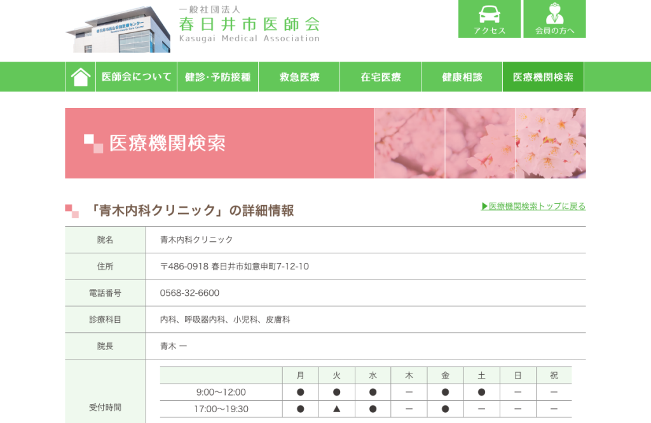Click the 月 column header
The height and width of the screenshot is (423, 651).
click(x=301, y=375)
